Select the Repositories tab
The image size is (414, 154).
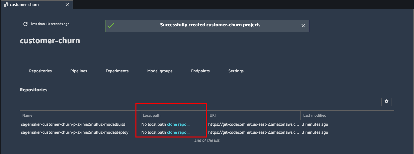click(x=40, y=71)
